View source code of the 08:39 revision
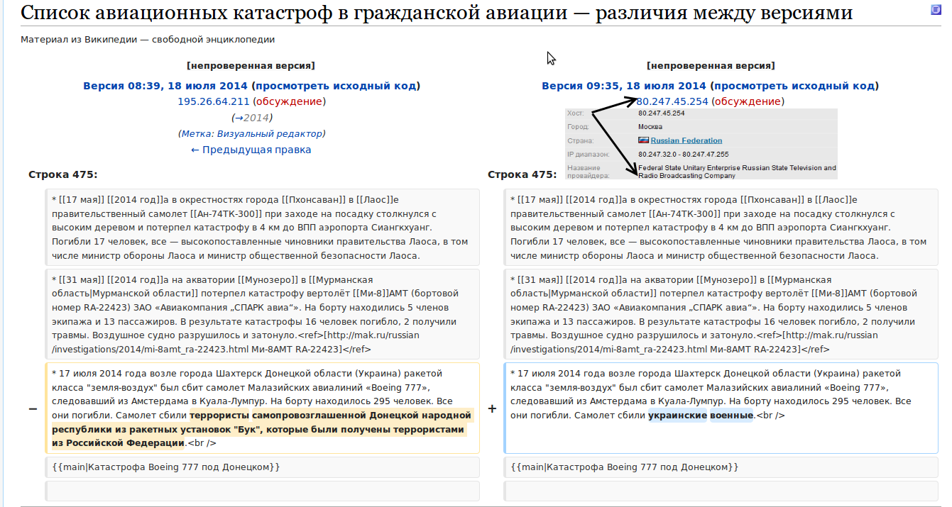 point(335,86)
